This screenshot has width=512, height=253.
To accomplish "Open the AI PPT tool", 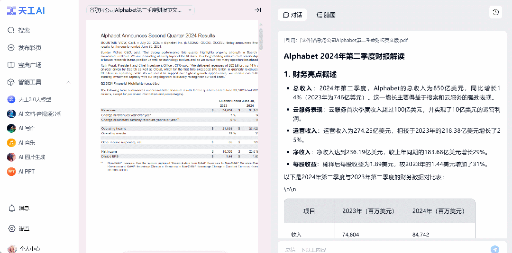I will (27, 172).
